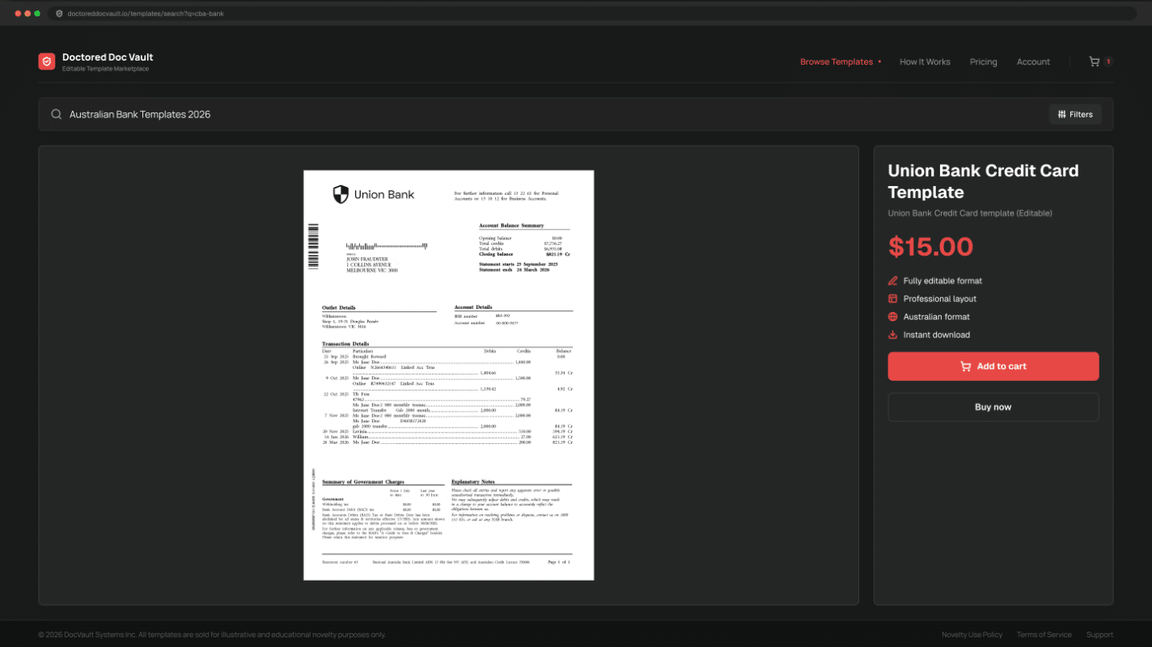Viewport: 1152px width, 647px height.
Task: Click the layout icon beside Professional layout
Action: pos(893,298)
